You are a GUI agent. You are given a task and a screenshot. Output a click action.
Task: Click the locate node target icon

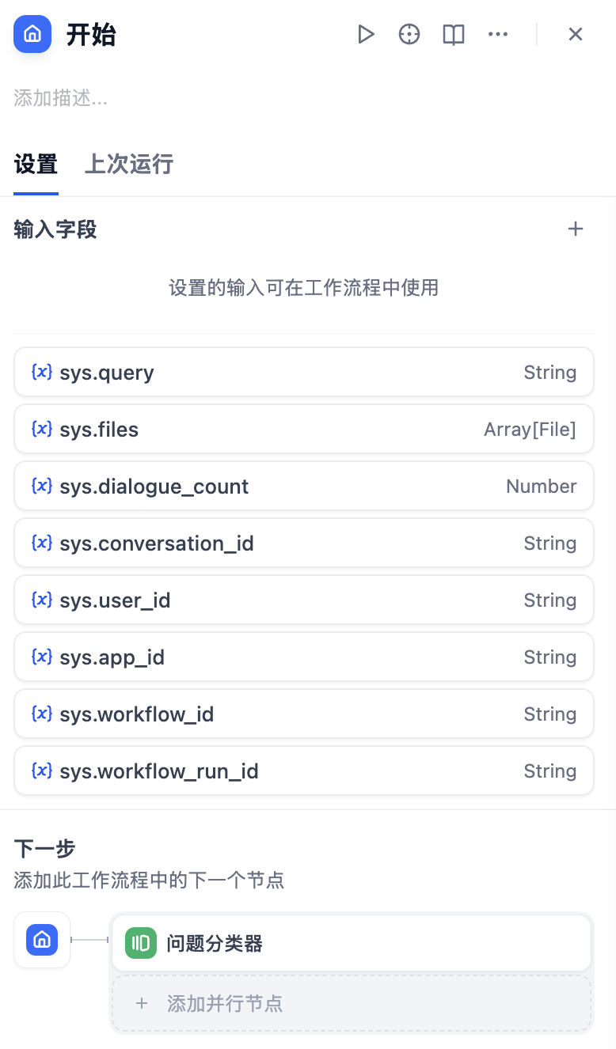click(409, 35)
